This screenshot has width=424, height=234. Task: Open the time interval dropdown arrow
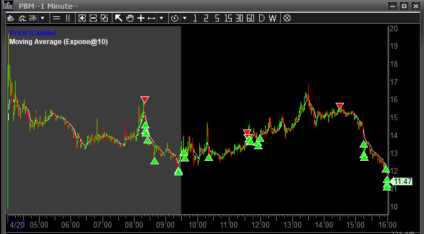(185, 19)
